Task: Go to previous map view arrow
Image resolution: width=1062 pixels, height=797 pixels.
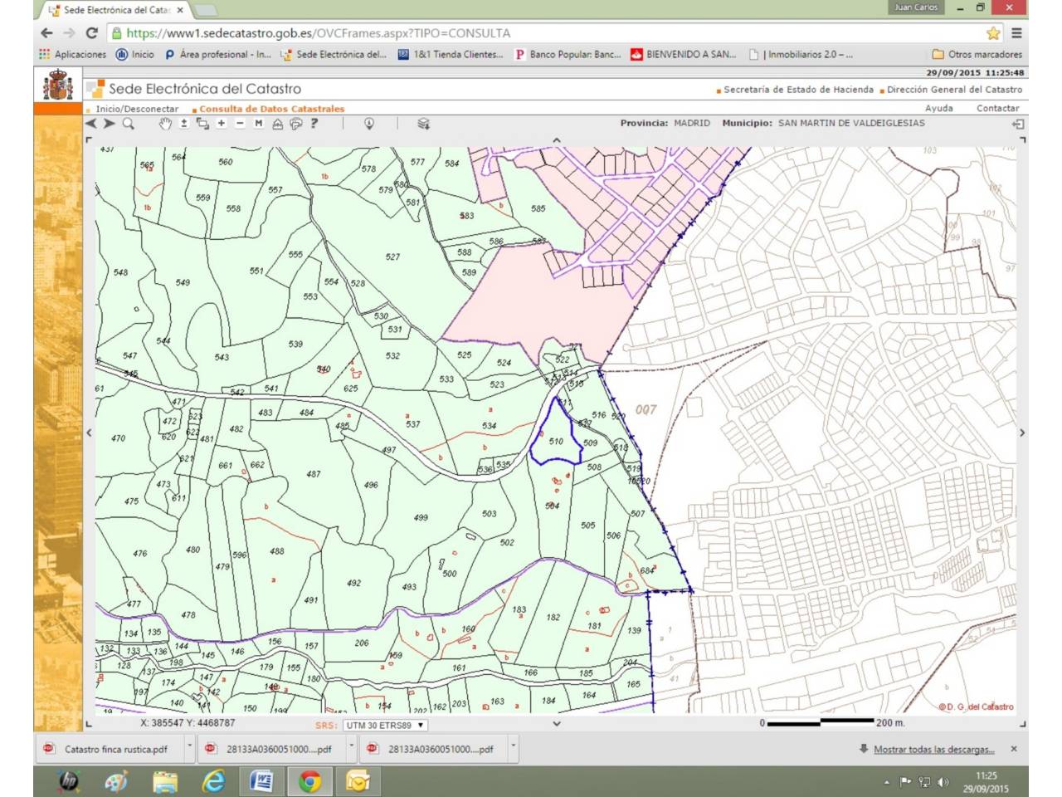Action: (x=91, y=124)
